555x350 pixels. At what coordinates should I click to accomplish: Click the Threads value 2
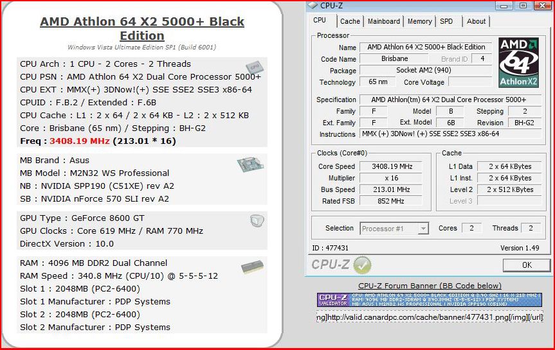pos(531,229)
